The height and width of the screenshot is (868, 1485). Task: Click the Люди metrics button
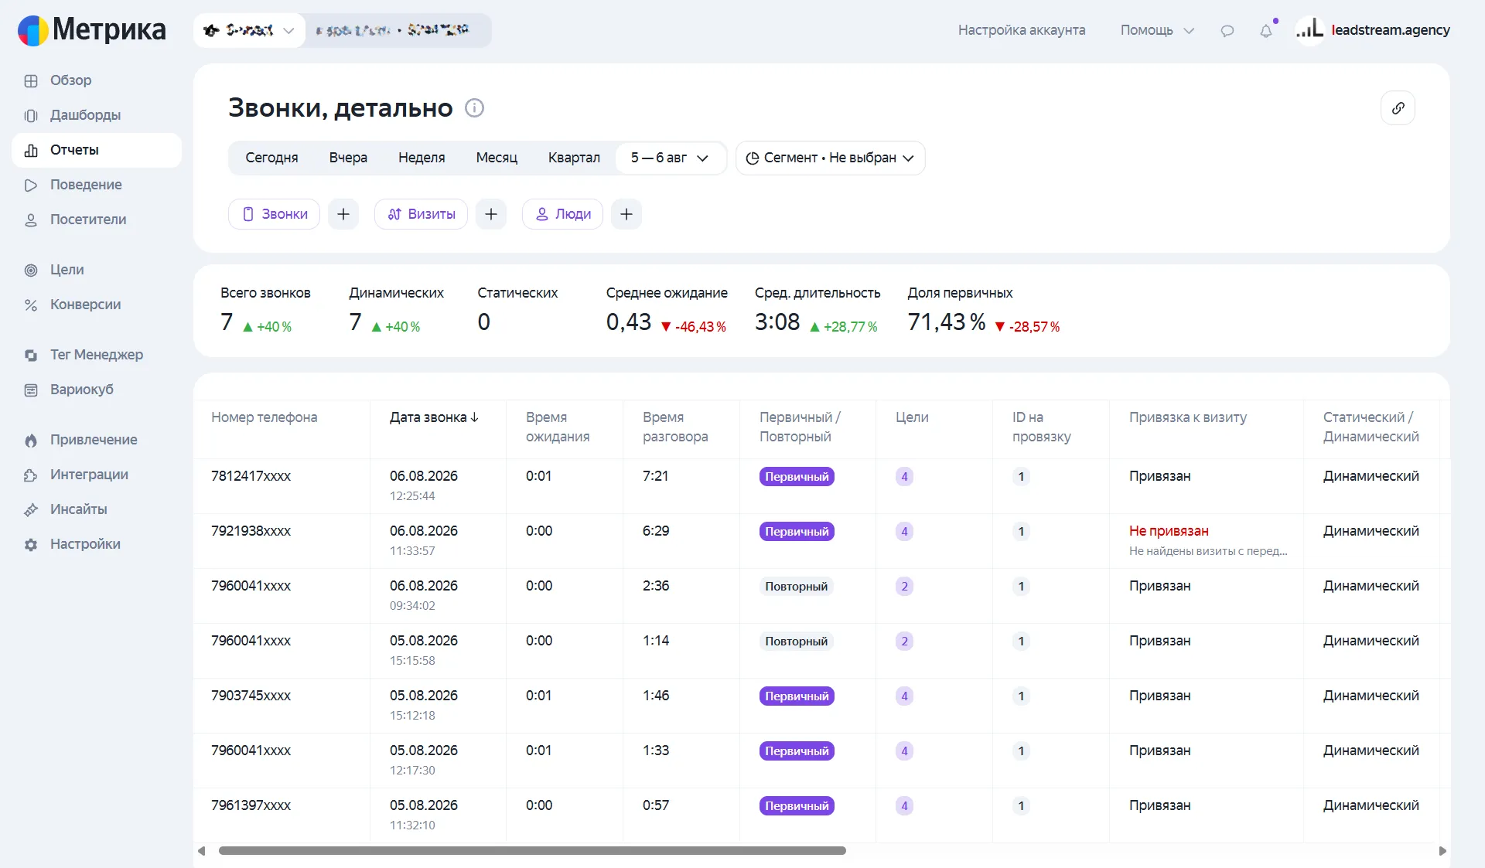[563, 214]
